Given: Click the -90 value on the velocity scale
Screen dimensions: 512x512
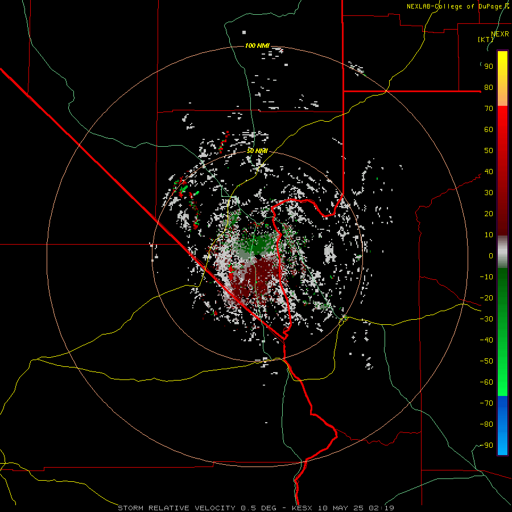Looking at the screenshot, I should pyautogui.click(x=486, y=445).
